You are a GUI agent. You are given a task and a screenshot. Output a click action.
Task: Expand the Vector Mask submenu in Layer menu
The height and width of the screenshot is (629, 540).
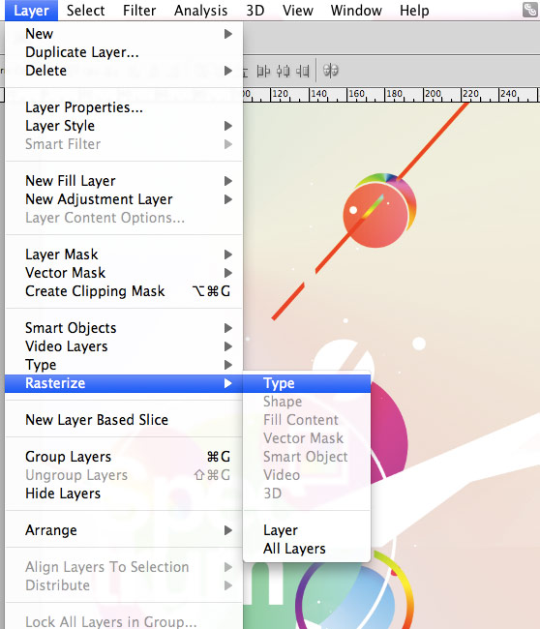(x=124, y=273)
